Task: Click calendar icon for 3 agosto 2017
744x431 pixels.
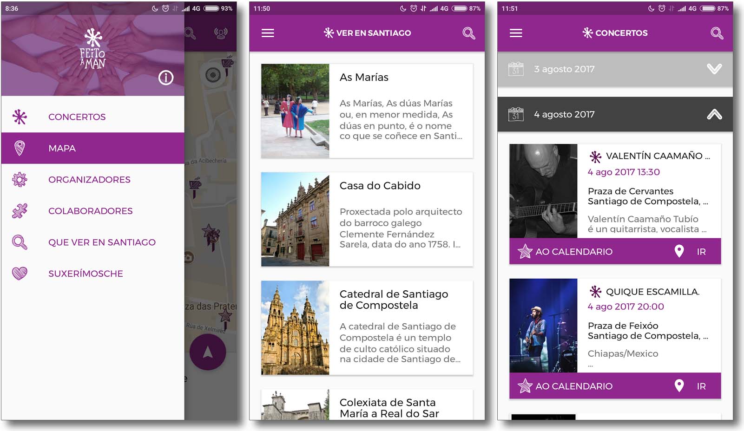Action: point(516,69)
